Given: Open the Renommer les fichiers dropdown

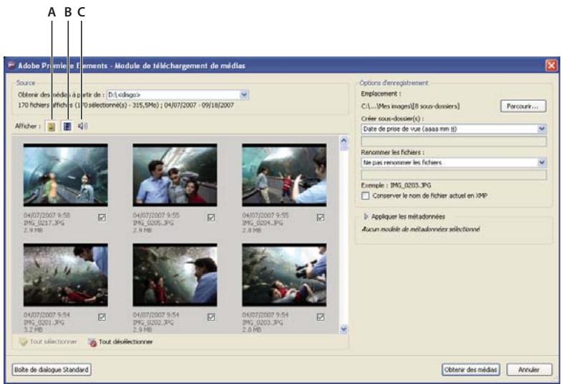Looking at the screenshot, I should pos(542,162).
